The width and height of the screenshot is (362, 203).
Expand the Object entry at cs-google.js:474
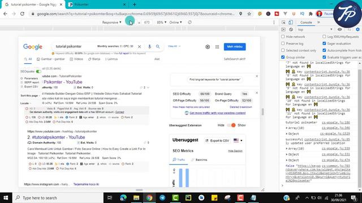point(287,160)
